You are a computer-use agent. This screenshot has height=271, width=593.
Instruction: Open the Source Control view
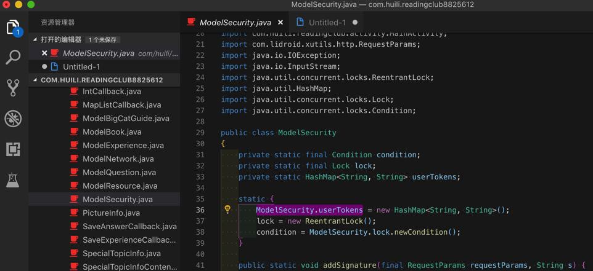pos(13,88)
